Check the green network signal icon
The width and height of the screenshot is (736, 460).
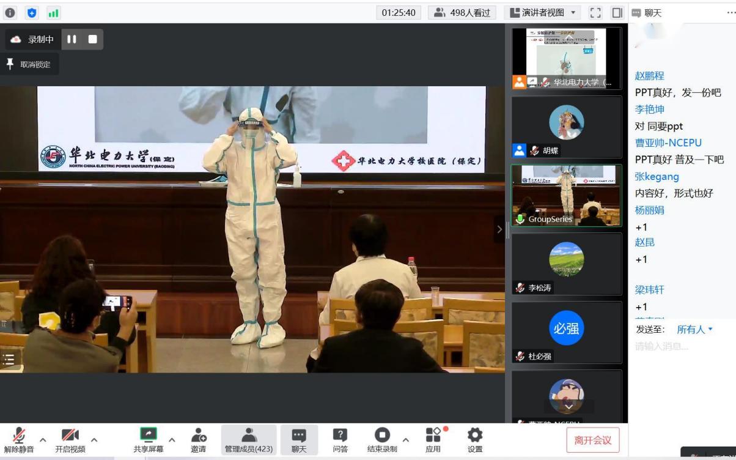pyautogui.click(x=54, y=13)
